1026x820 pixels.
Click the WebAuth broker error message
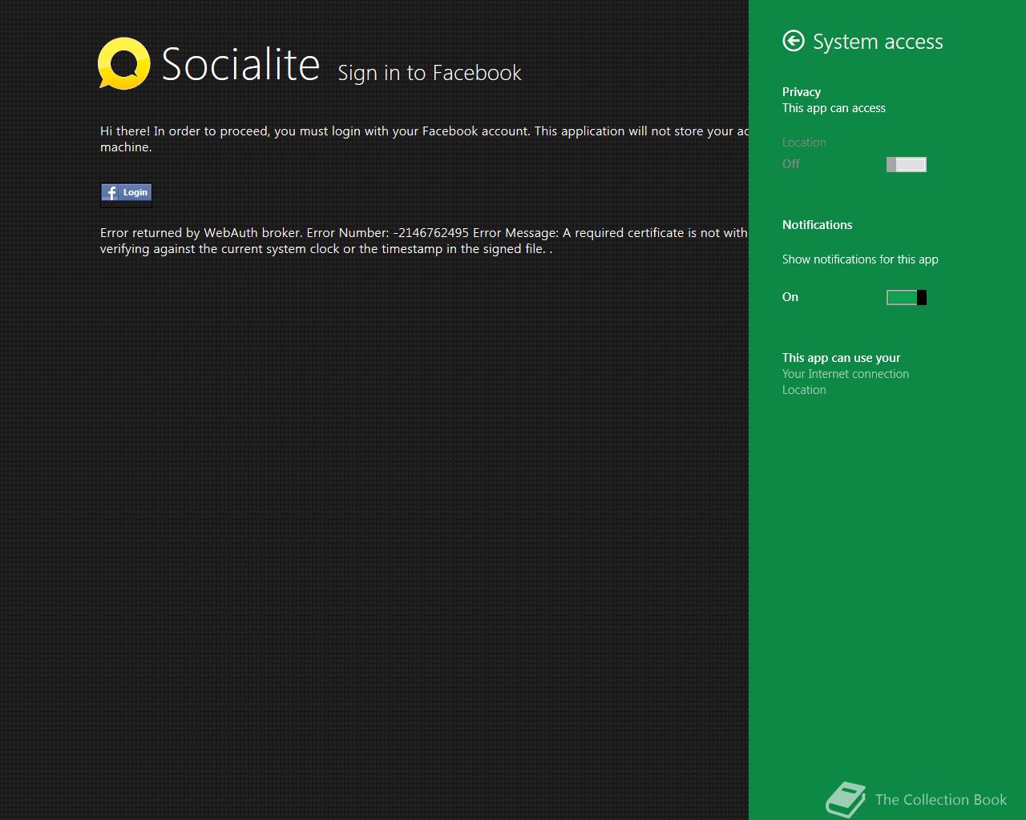424,241
